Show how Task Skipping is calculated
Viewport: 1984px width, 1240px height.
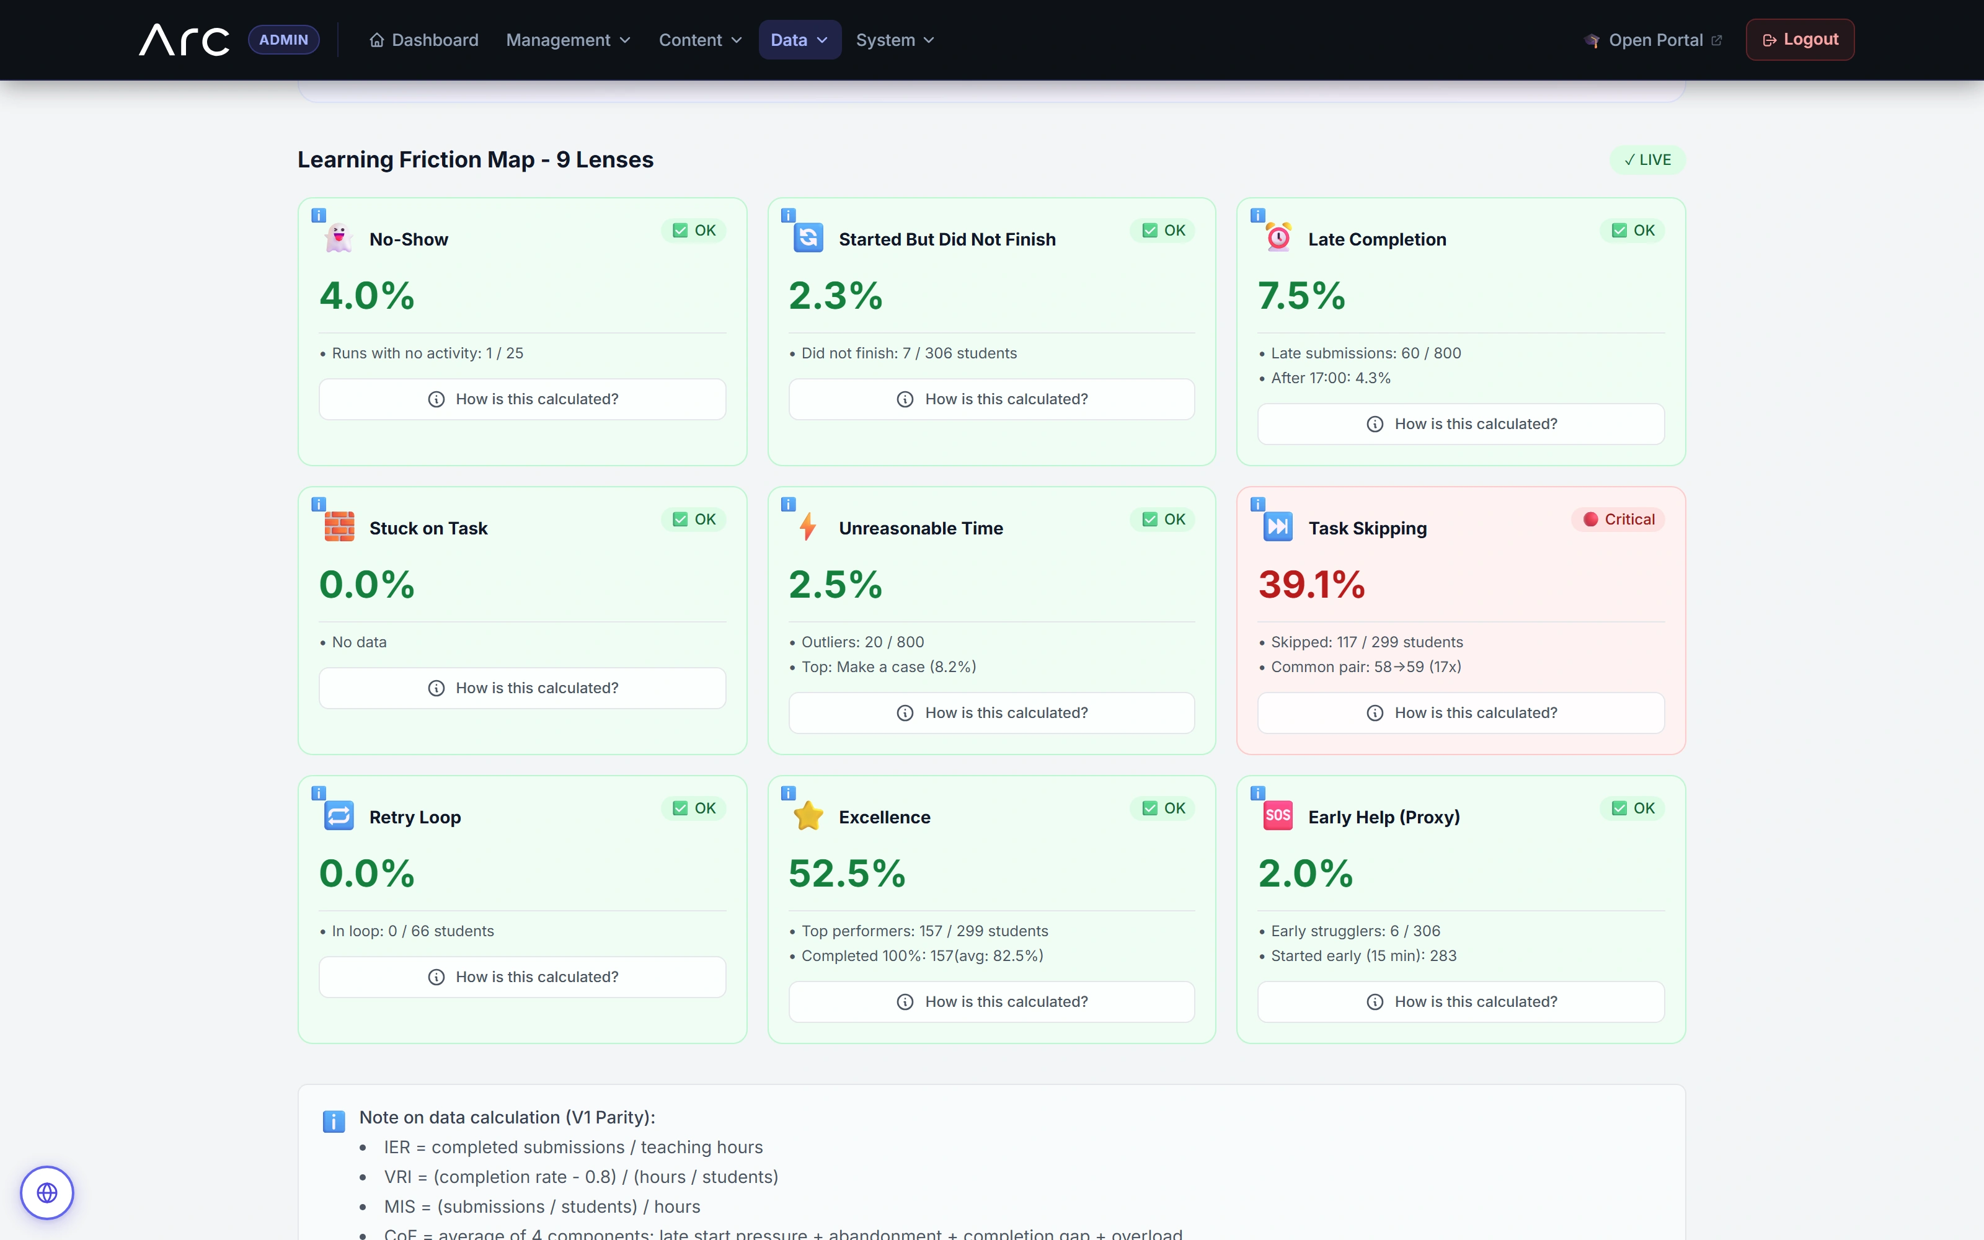pyautogui.click(x=1461, y=712)
